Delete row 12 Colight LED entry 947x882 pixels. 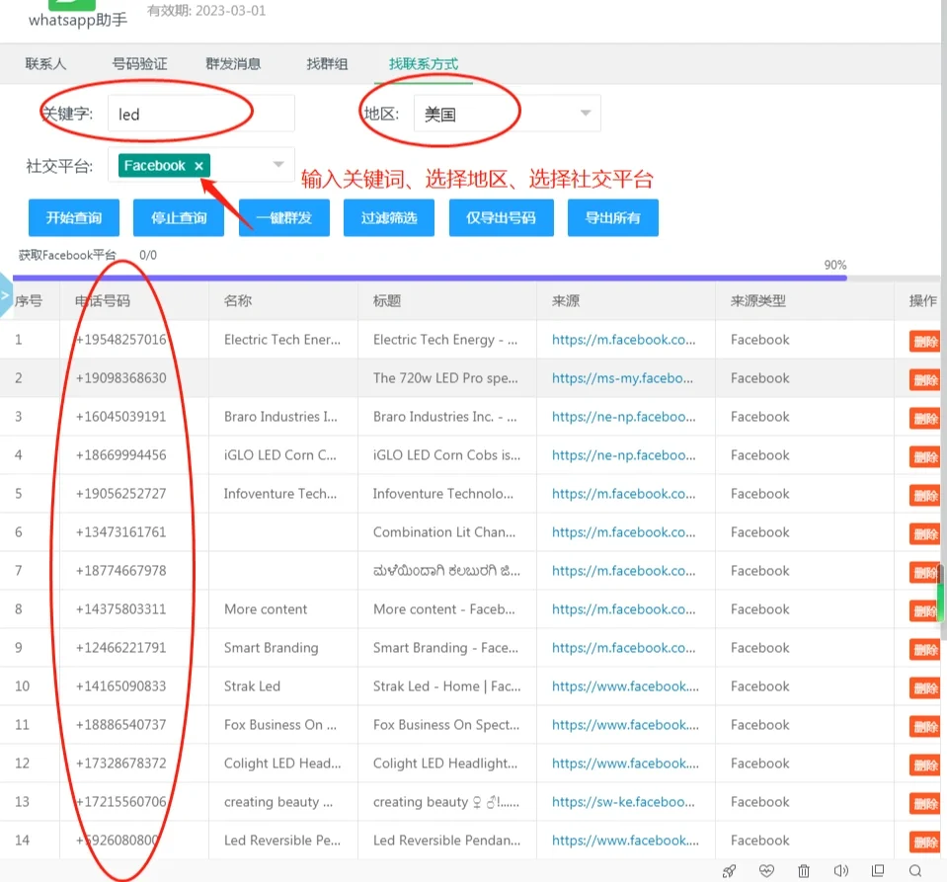(x=924, y=764)
